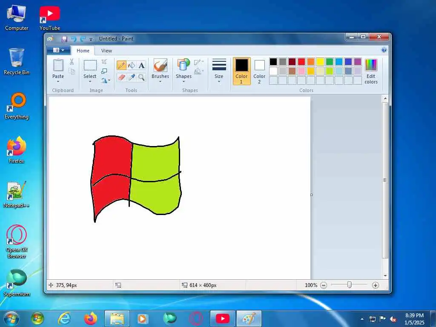
Task: Open YouTube taskbar button
Action: click(222, 318)
